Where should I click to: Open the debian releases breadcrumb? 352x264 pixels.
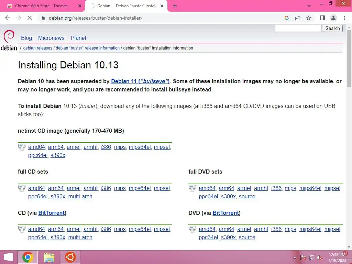point(38,48)
